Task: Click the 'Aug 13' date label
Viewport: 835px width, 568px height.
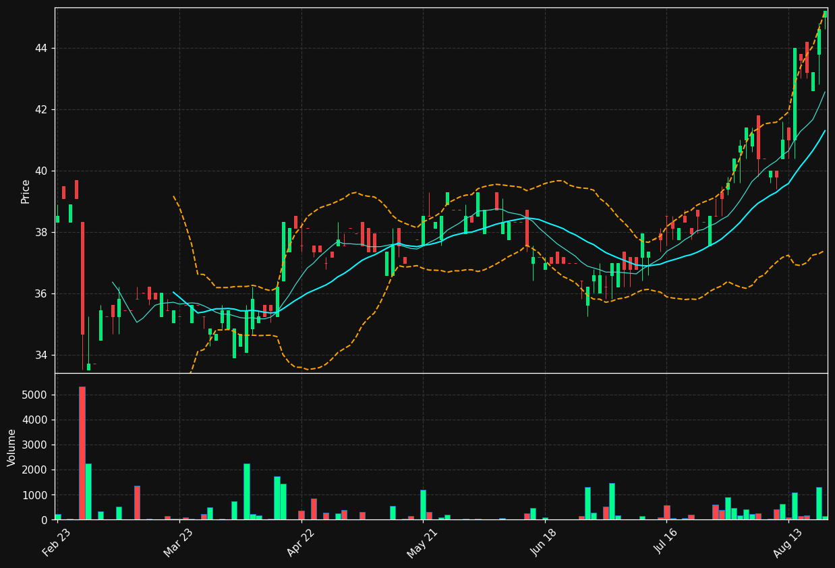Action: (787, 543)
